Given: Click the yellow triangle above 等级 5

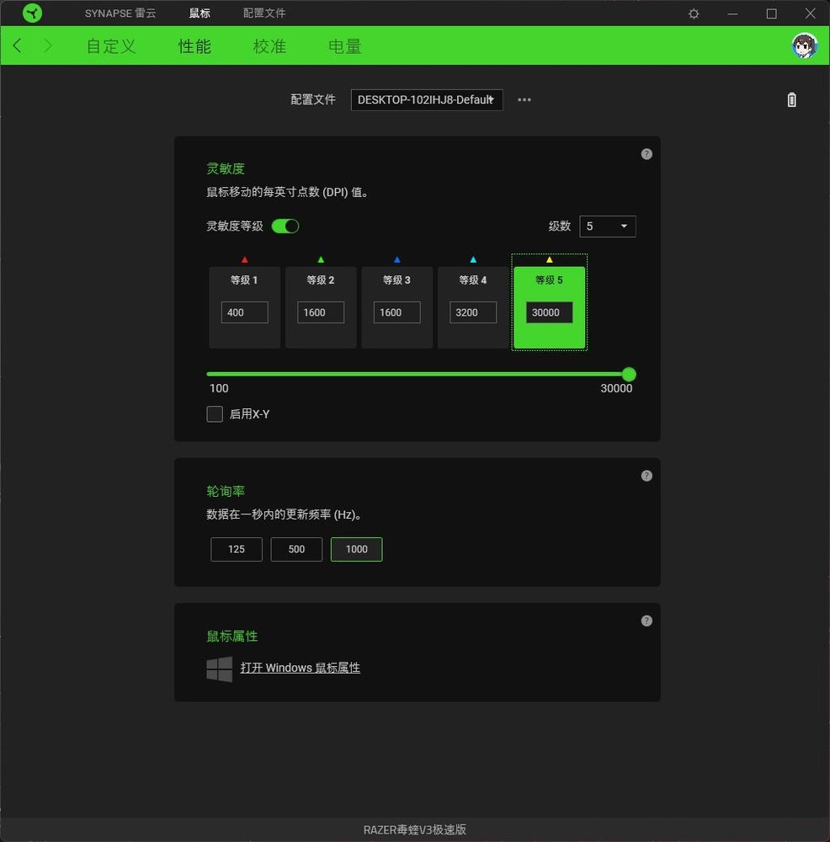Looking at the screenshot, I should pos(549,260).
